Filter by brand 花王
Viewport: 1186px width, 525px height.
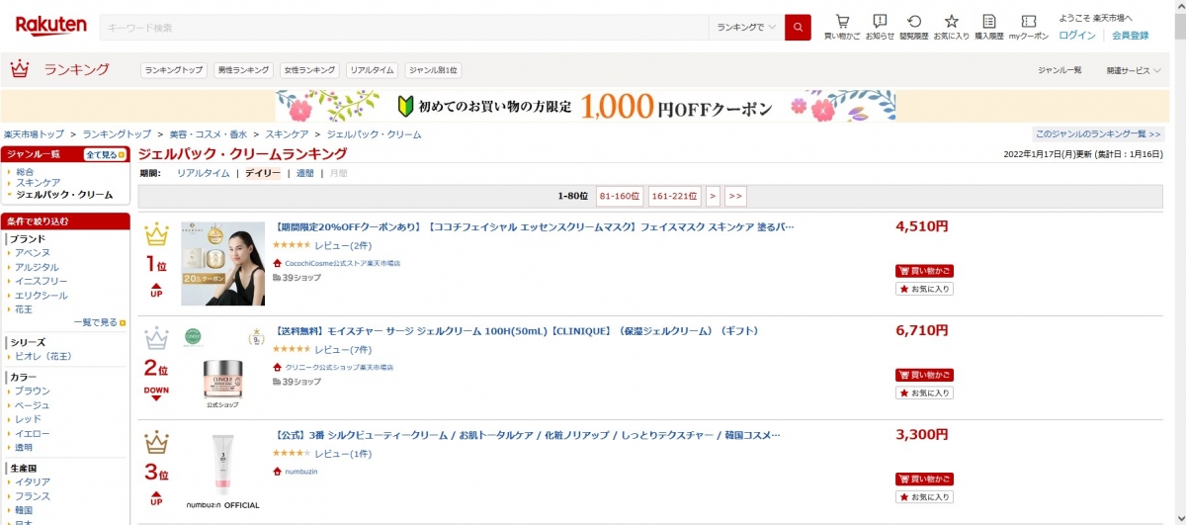(24, 309)
